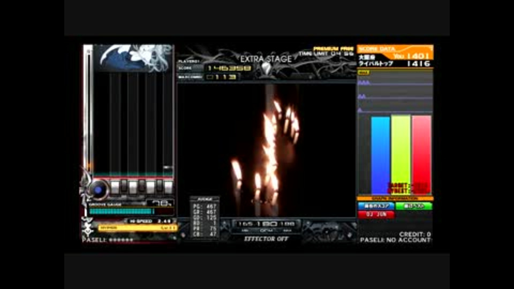The height and width of the screenshot is (289, 514).
Task: Click the AA rank line label
Action: click(361, 96)
